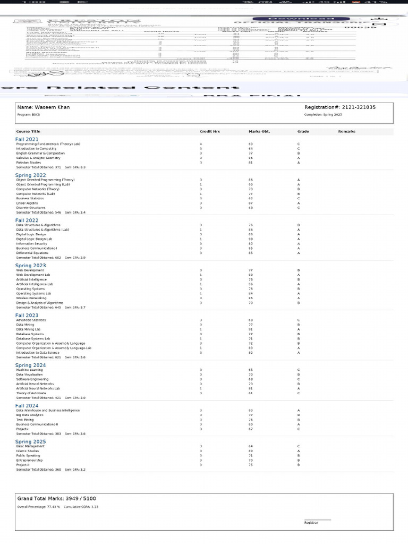Click the 'Introduction to Computing' course
Image resolution: width=408 pixels, height=544 pixels.
36,149
